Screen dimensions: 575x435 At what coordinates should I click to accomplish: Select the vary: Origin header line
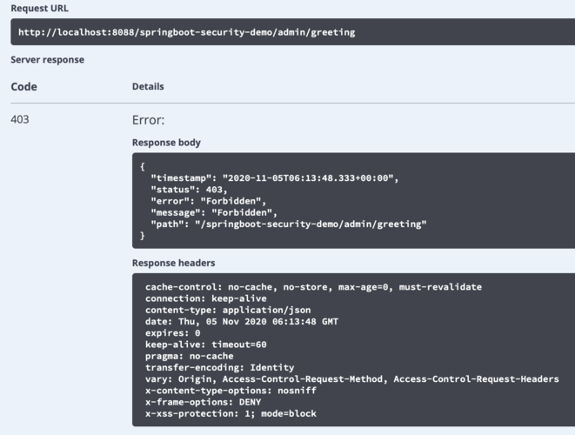(352, 378)
